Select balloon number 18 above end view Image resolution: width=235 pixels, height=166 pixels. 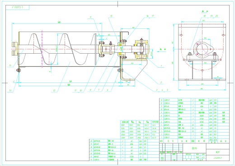205,16
